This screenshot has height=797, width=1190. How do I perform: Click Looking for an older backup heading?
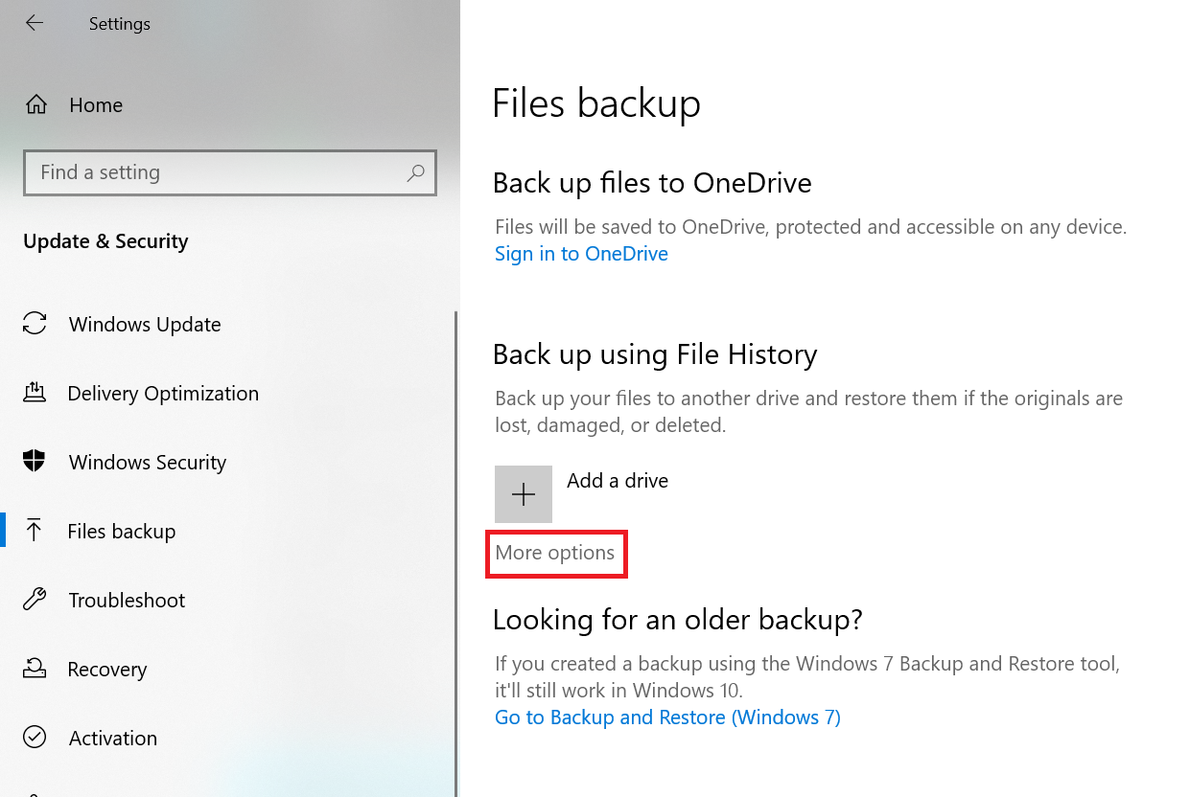click(678, 620)
